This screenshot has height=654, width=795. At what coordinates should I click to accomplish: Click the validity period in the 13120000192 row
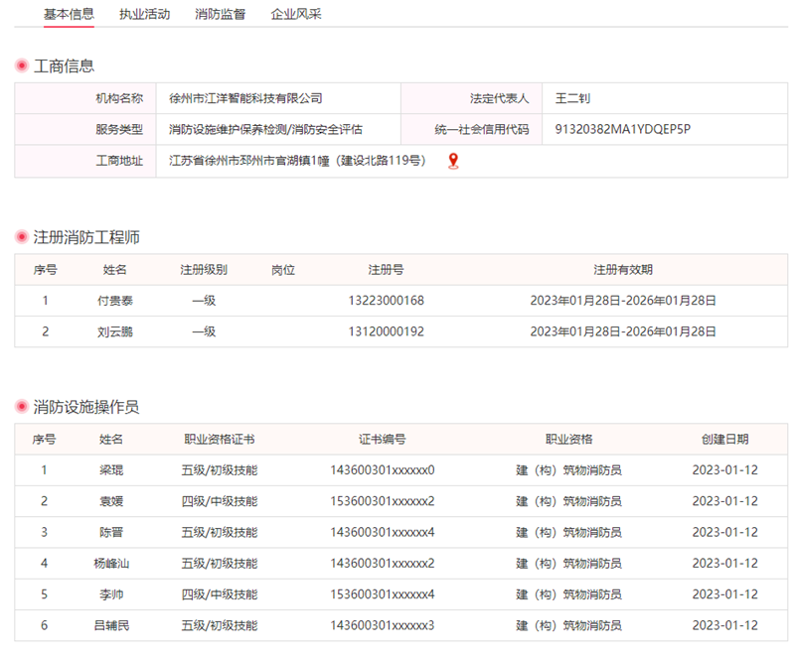(623, 331)
